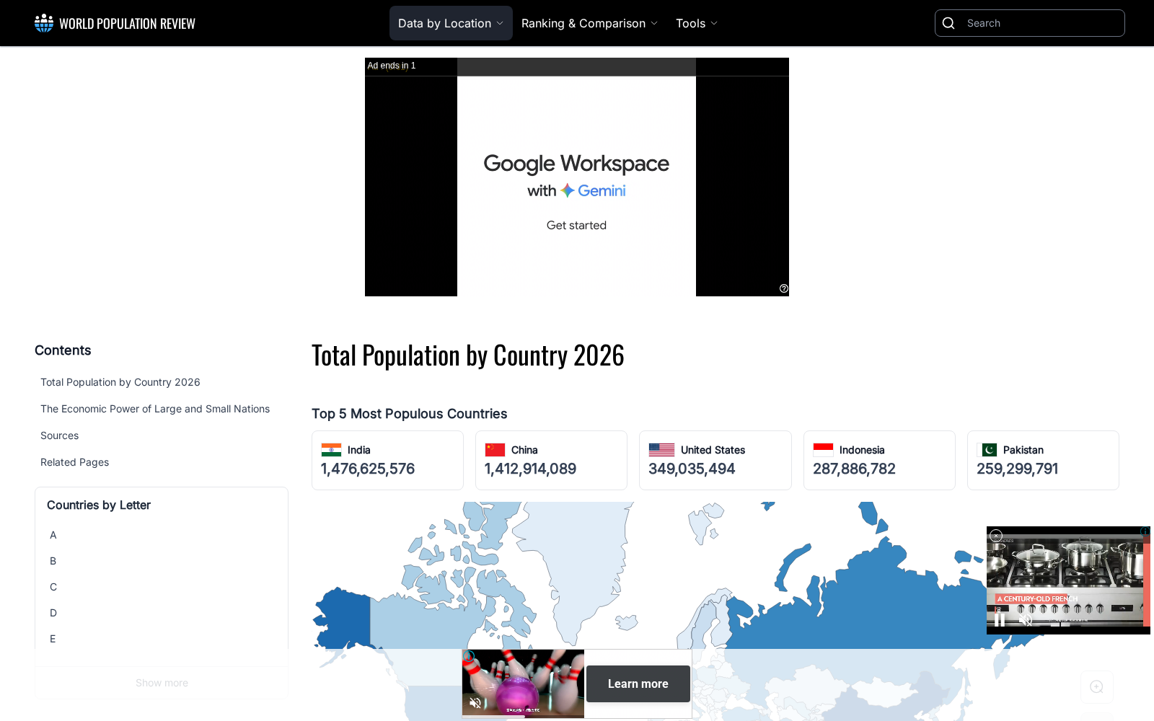Unmute the floating cookware video

tap(1025, 619)
